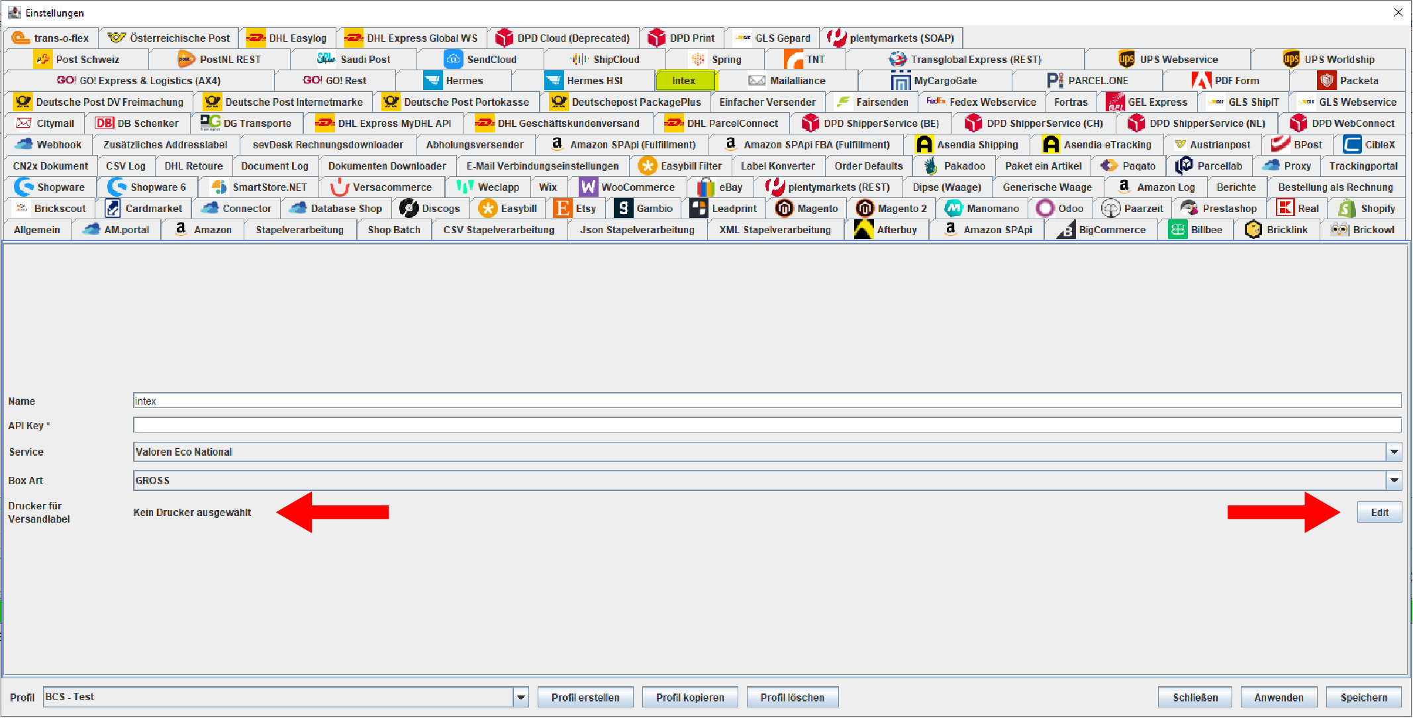Select the Magento 2 logo icon
Screen dimensions: 1413x718
865,209
